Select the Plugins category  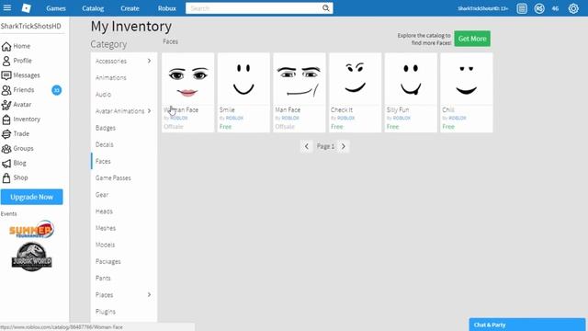point(106,312)
